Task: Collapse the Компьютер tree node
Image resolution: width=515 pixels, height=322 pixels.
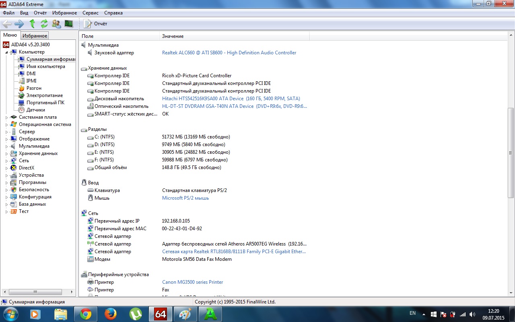Action: pos(6,52)
